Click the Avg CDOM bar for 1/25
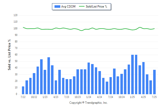 [x=132, y=74]
